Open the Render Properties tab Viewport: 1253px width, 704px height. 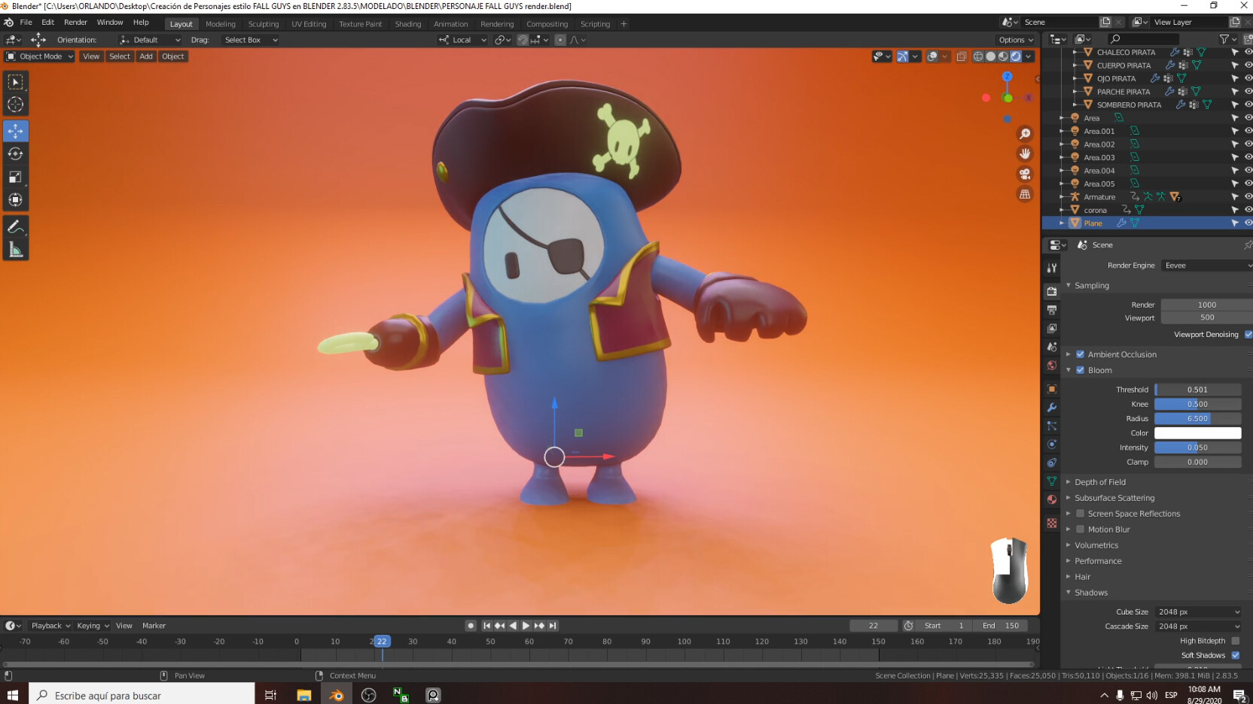point(1051,291)
